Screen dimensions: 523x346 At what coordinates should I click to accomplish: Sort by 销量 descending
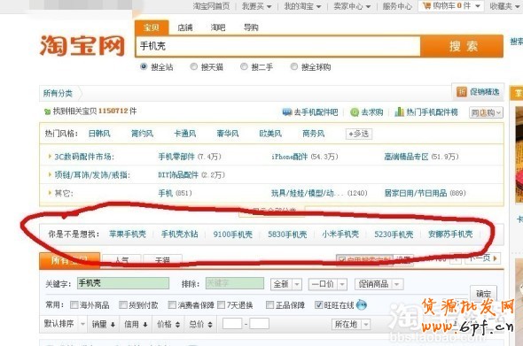(x=104, y=324)
